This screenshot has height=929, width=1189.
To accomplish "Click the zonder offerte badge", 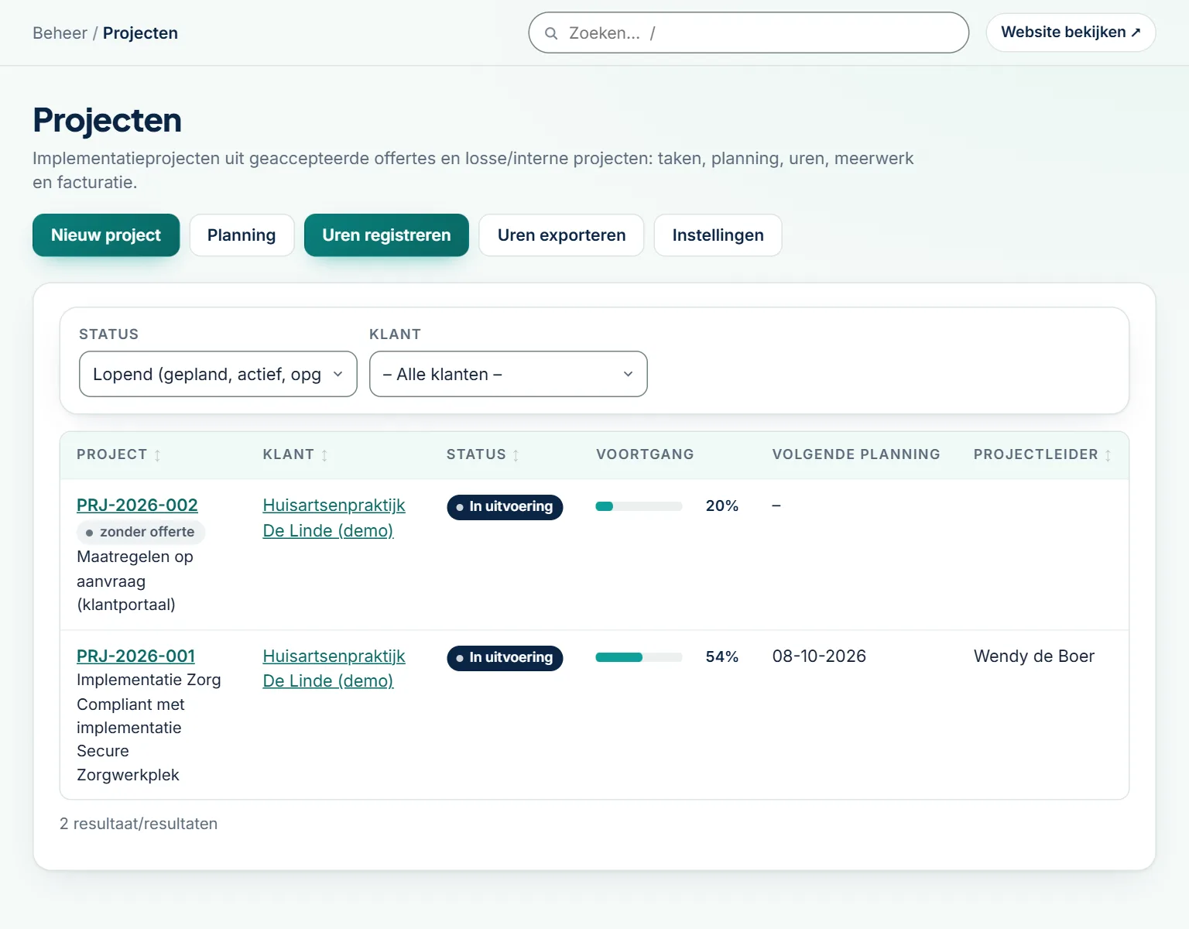I will (141, 532).
